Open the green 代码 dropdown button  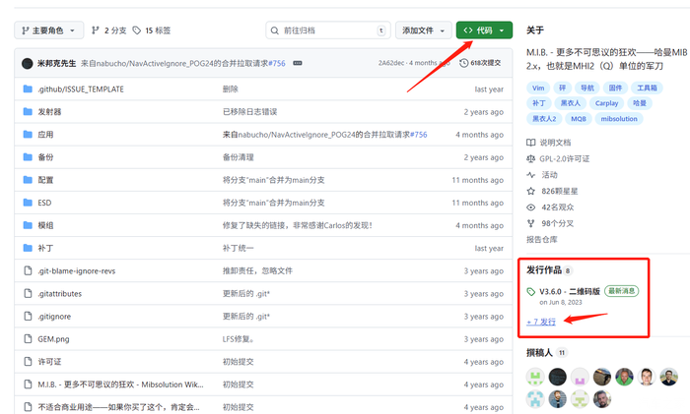pos(484,30)
